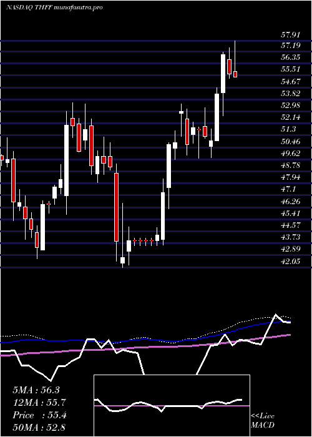Image resolution: width=312 pixels, height=437 pixels.
Task: Click the 45.41 price axis label
Action: 290,214
